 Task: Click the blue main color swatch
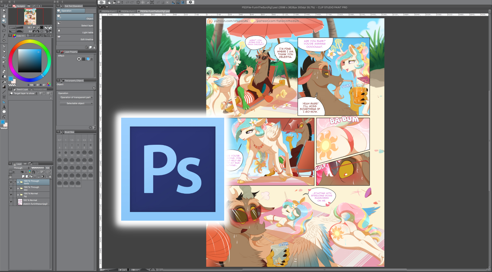(11, 79)
